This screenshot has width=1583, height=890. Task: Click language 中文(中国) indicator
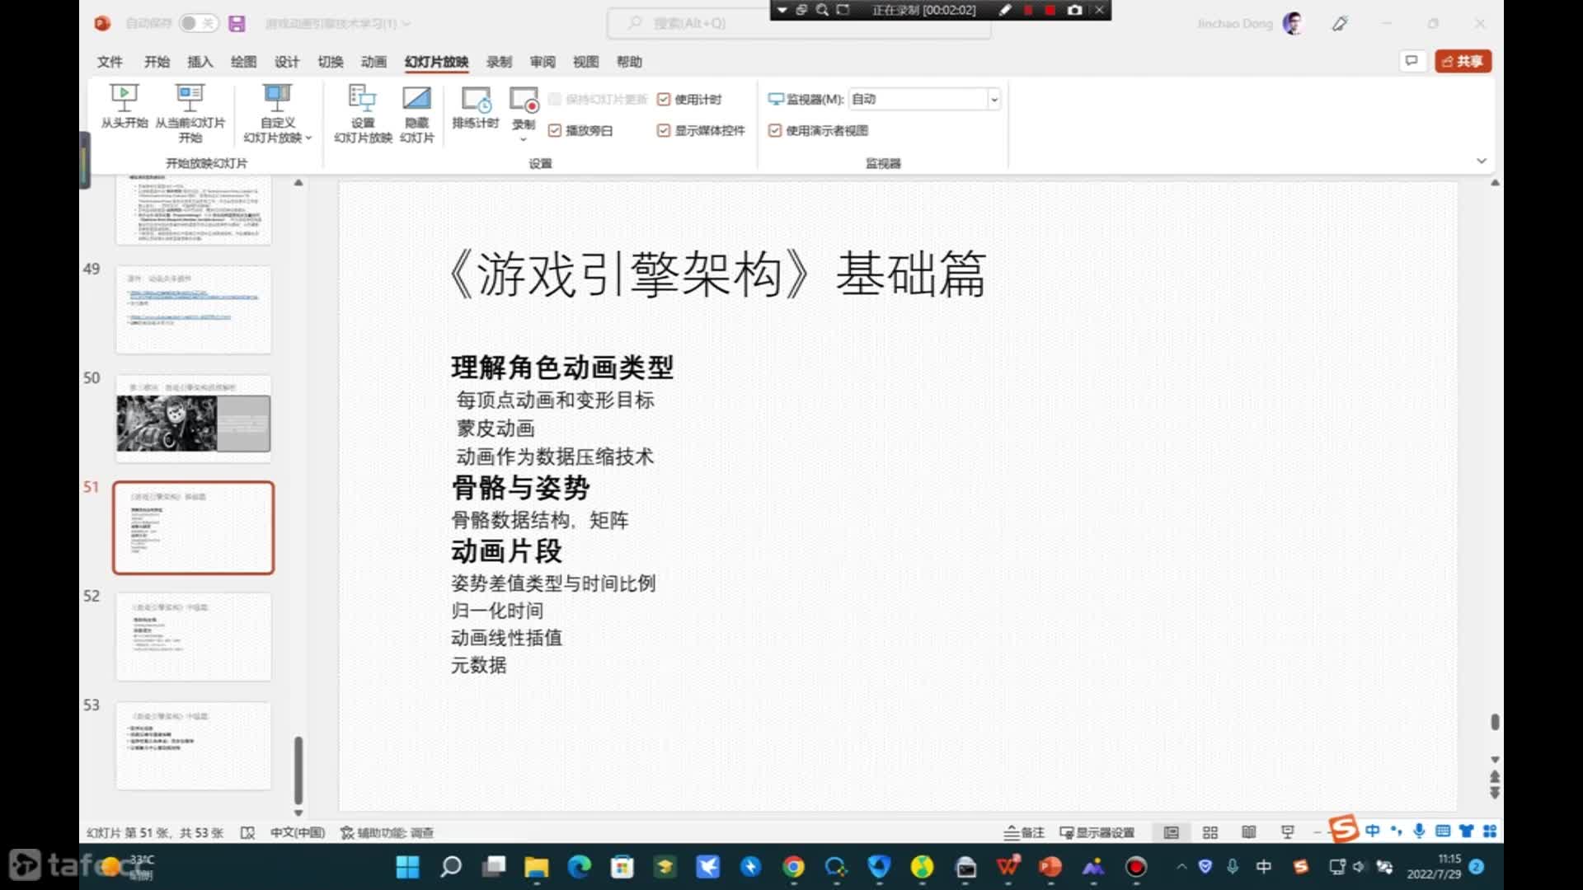pos(298,832)
